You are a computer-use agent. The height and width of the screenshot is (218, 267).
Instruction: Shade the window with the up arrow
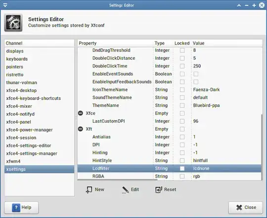pos(239,5)
